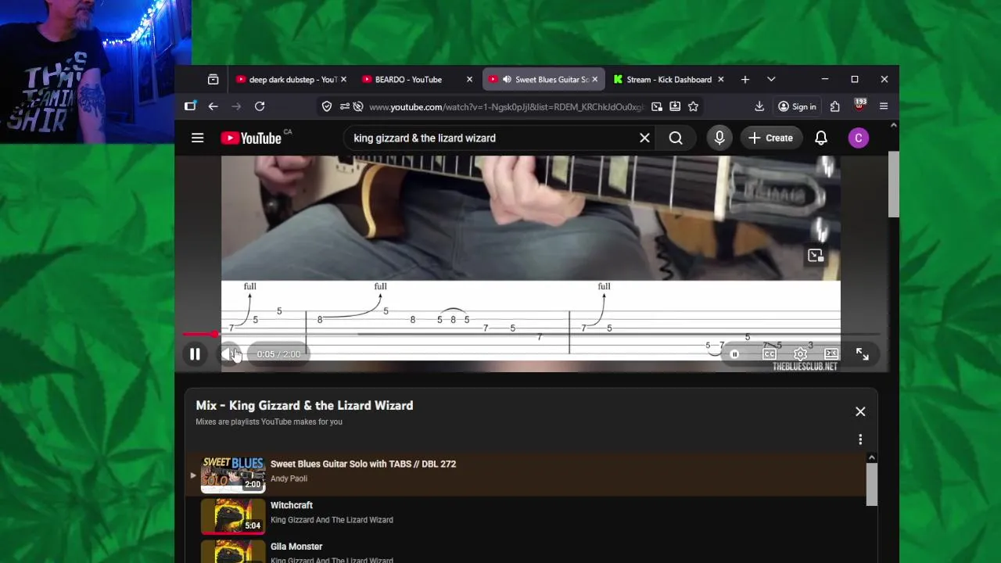Image resolution: width=1001 pixels, height=563 pixels.
Task: Close the Kick Dashboard tab
Action: click(x=721, y=79)
